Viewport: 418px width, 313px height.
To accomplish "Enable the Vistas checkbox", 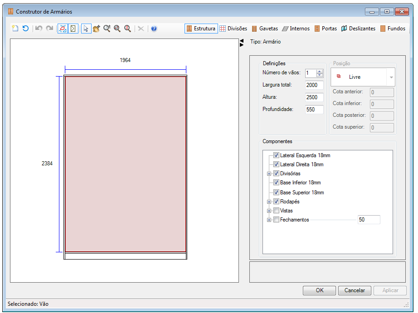I will click(x=276, y=211).
